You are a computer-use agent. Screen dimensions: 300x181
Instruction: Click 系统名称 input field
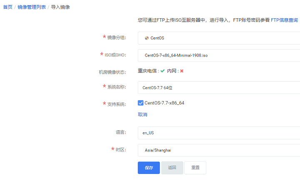(x=219, y=87)
